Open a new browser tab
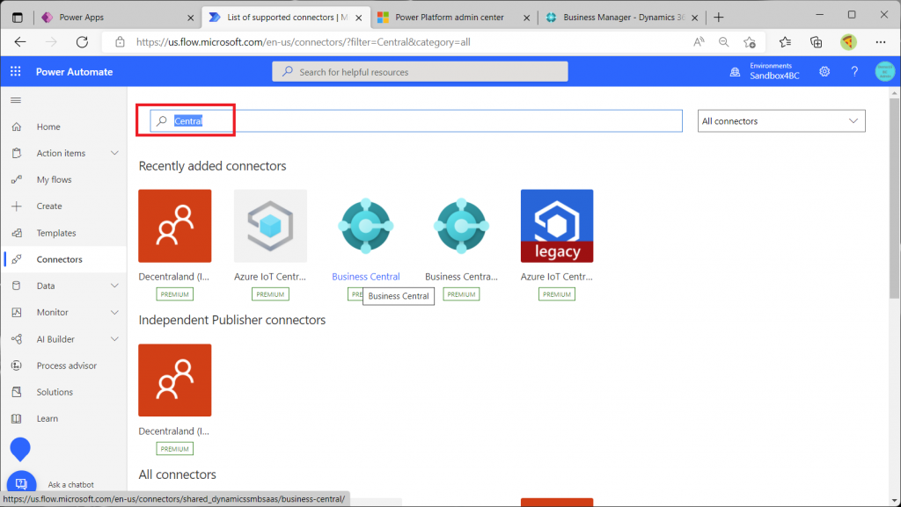This screenshot has height=507, width=901. coord(718,18)
